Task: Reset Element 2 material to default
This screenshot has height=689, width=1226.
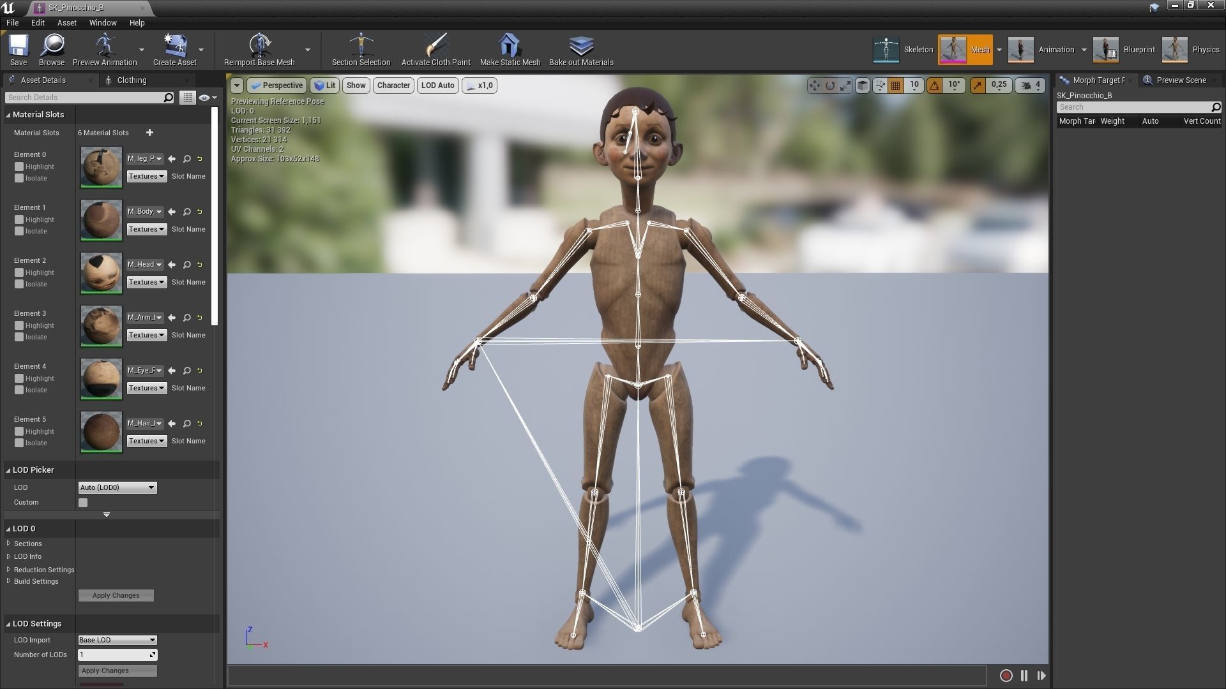Action: point(199,265)
